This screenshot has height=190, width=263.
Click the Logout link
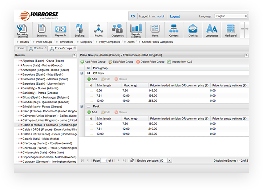coord(175,16)
